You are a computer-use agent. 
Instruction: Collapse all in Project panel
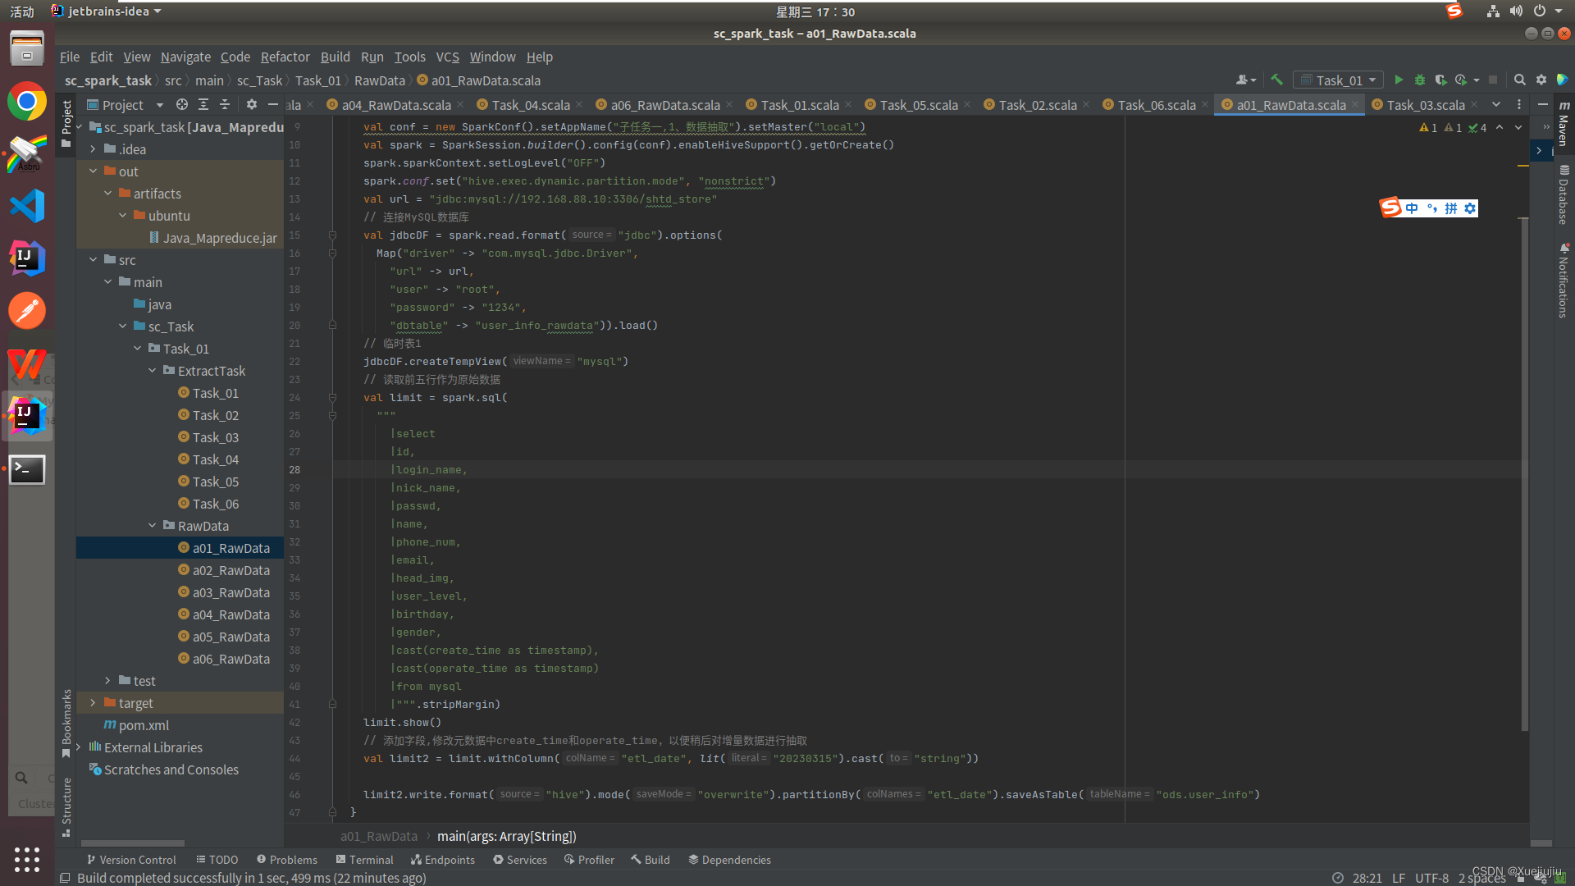pyautogui.click(x=224, y=104)
